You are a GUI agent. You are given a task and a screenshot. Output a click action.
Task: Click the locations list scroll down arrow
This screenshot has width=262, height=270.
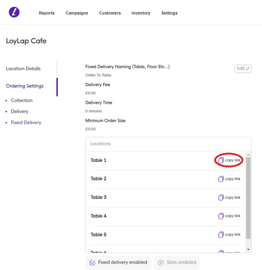point(248,249)
